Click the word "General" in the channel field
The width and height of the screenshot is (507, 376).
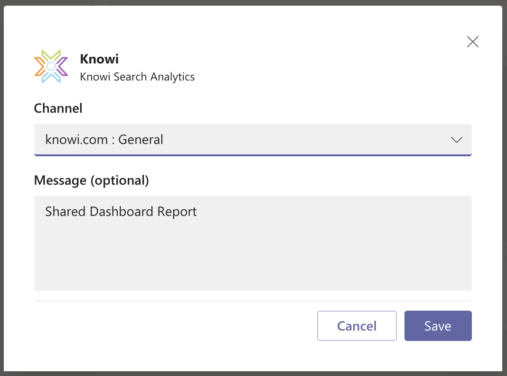[141, 140]
